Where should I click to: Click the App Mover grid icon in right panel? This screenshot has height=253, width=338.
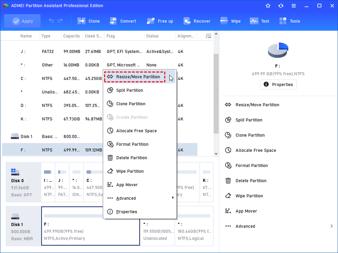[x=228, y=211]
